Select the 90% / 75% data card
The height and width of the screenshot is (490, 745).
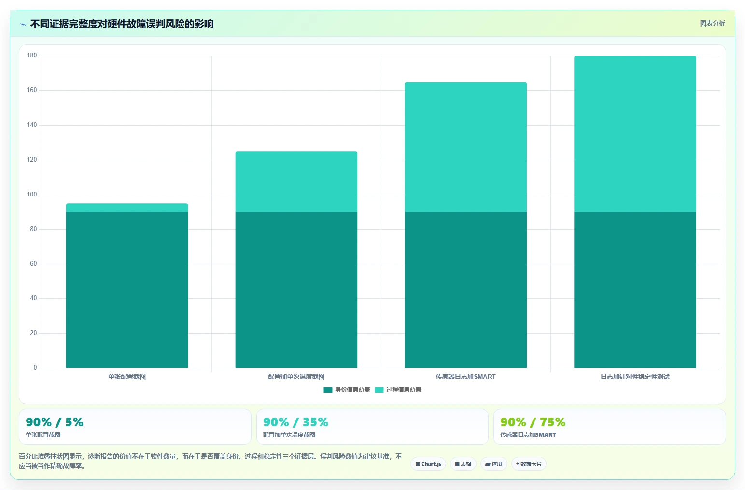coord(610,427)
